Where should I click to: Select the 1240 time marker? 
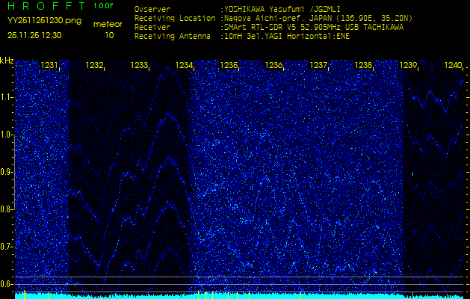[x=453, y=66]
